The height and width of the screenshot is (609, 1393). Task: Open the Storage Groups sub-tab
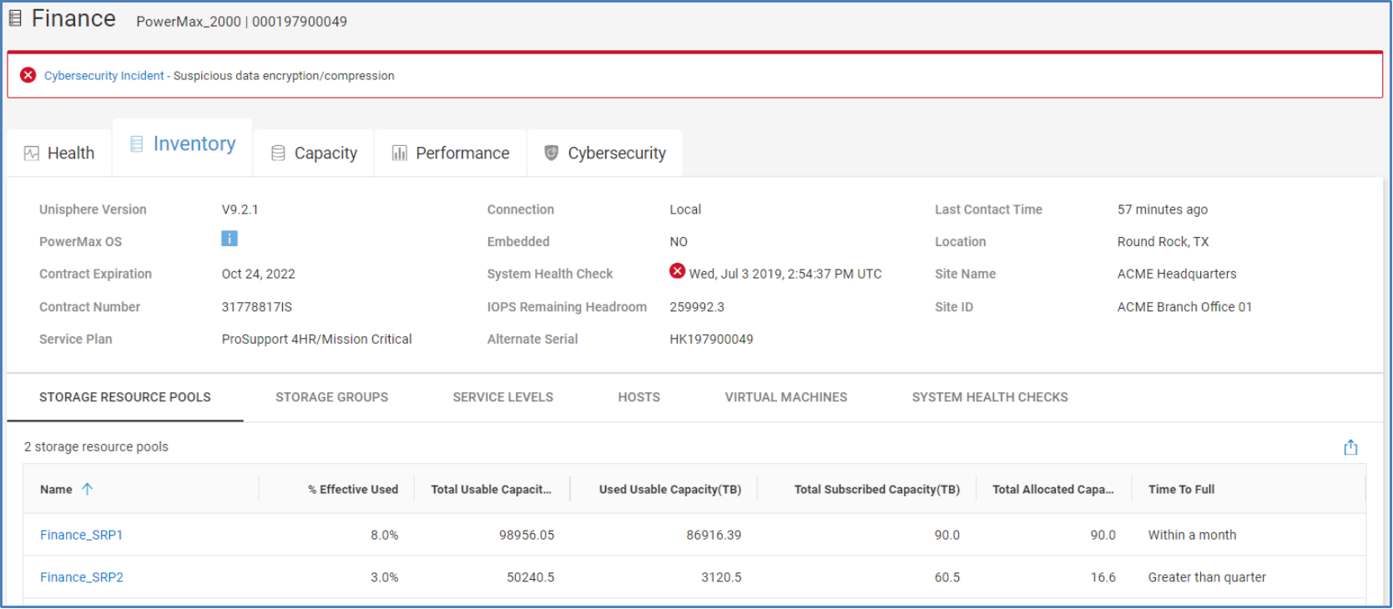coord(332,397)
